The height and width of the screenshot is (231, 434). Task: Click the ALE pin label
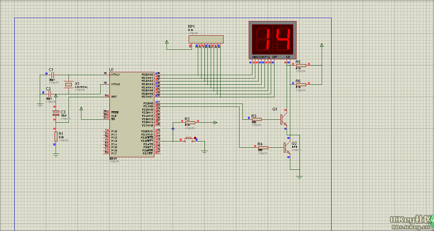114,116
